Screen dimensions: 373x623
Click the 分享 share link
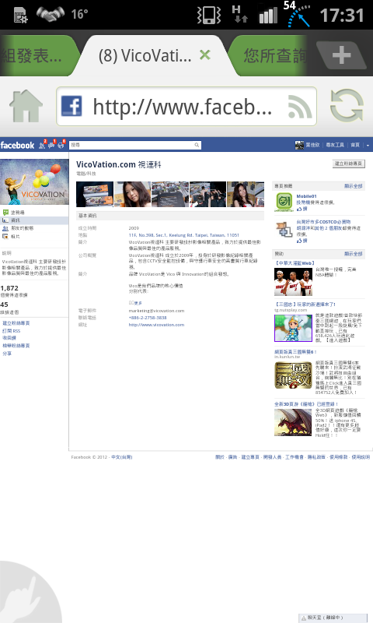click(7, 354)
